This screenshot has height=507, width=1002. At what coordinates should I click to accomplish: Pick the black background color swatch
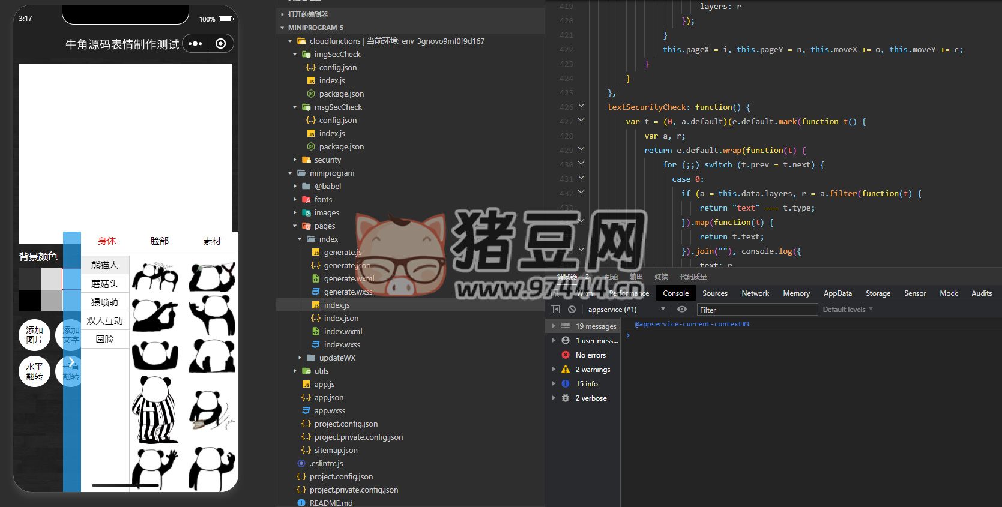point(30,300)
